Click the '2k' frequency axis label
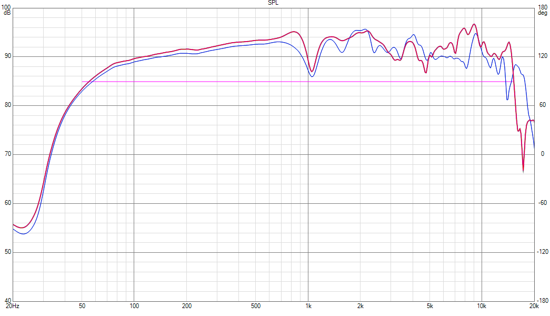 (x=361, y=306)
